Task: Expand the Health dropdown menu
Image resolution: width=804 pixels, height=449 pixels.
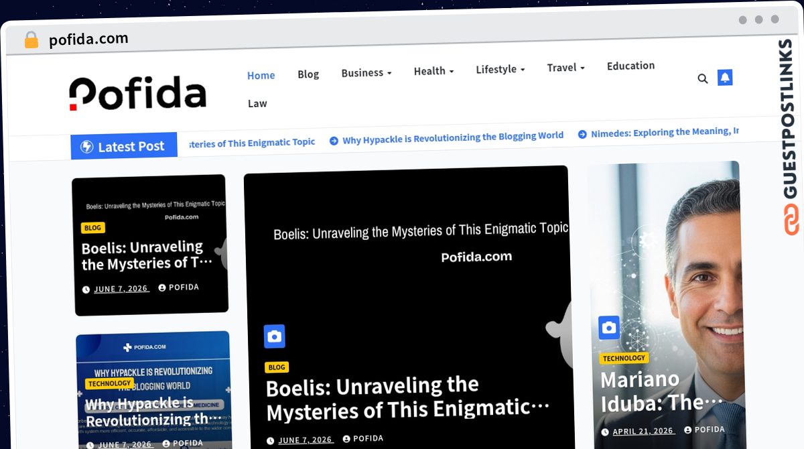Action: pos(433,70)
